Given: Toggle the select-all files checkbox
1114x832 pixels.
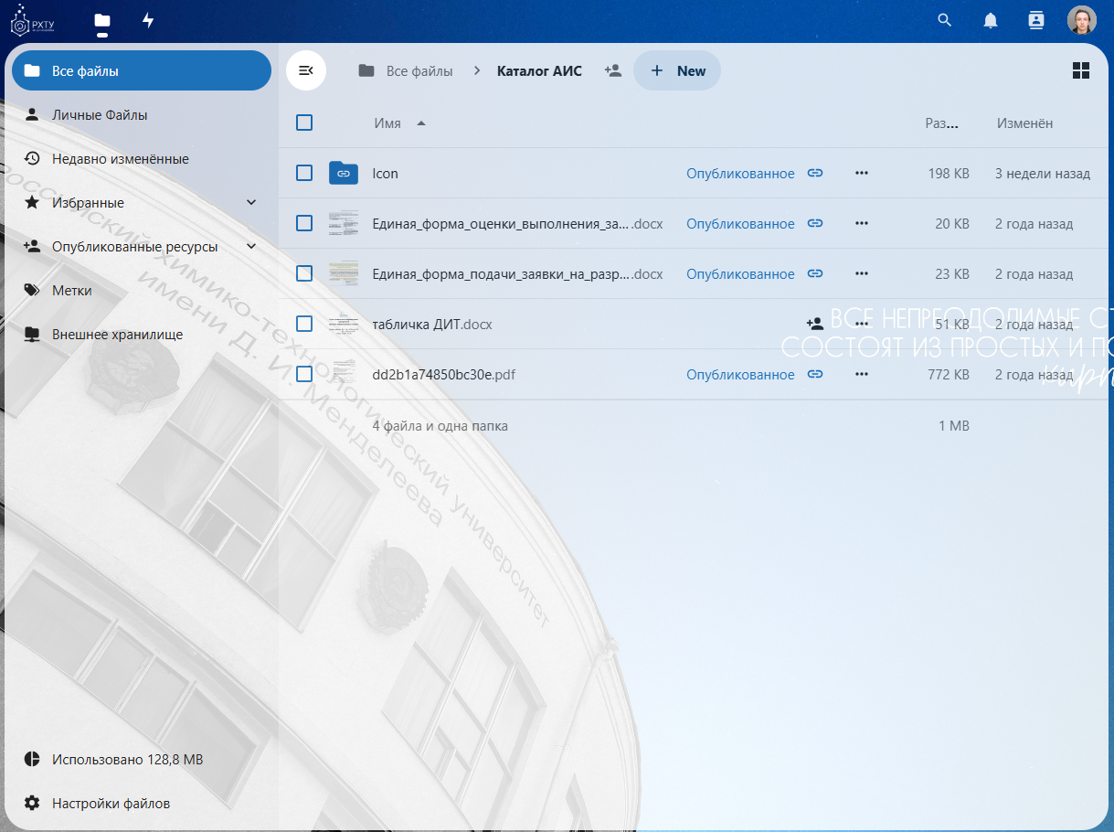Looking at the screenshot, I should pyautogui.click(x=304, y=123).
